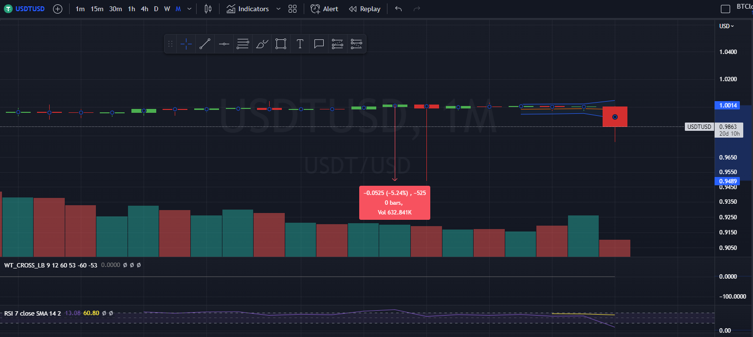Screen dimensions: 753x337
Task: Click the RSI value 13.08
Action: (x=73, y=313)
